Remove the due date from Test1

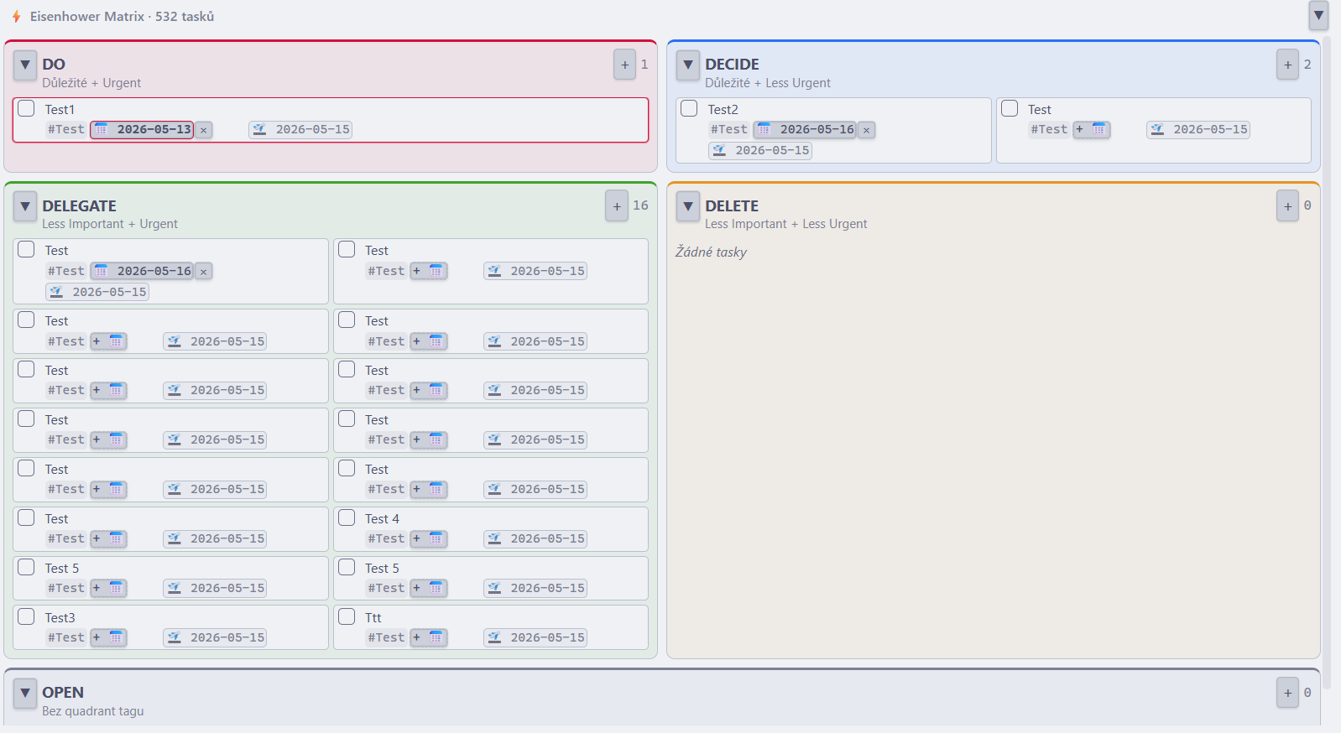(x=204, y=130)
